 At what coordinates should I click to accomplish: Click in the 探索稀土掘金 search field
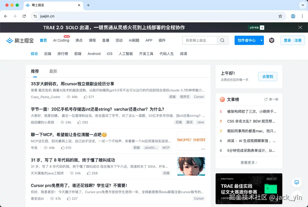tap(200, 40)
